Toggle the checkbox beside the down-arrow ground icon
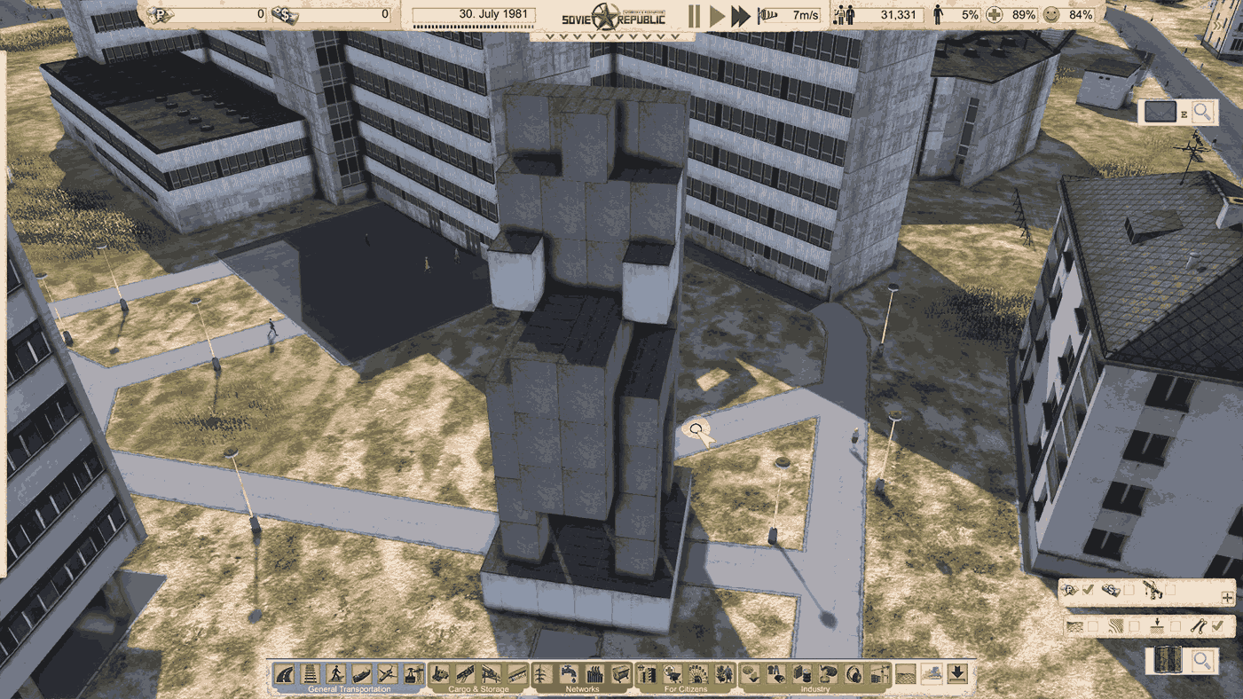 tap(1176, 626)
